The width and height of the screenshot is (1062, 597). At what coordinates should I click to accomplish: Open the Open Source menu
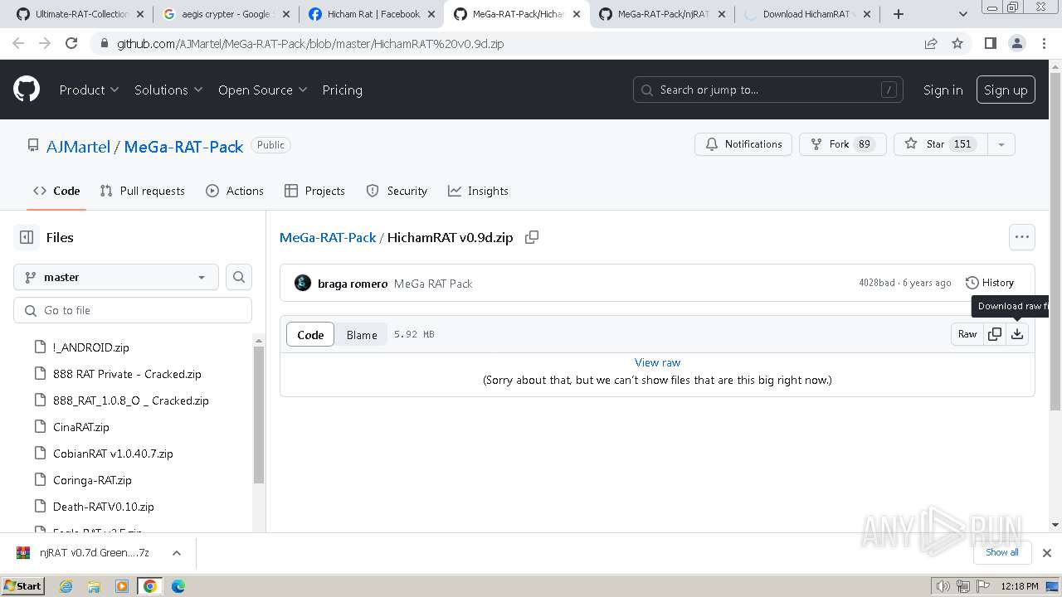[262, 90]
